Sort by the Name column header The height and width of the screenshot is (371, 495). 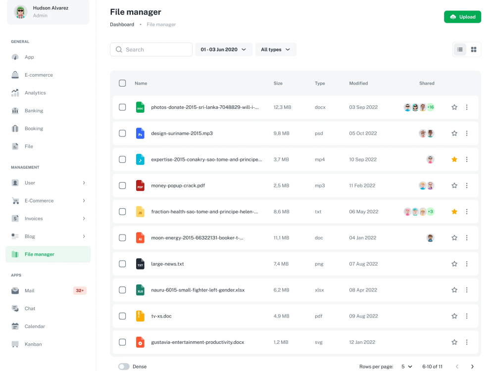[141, 83]
